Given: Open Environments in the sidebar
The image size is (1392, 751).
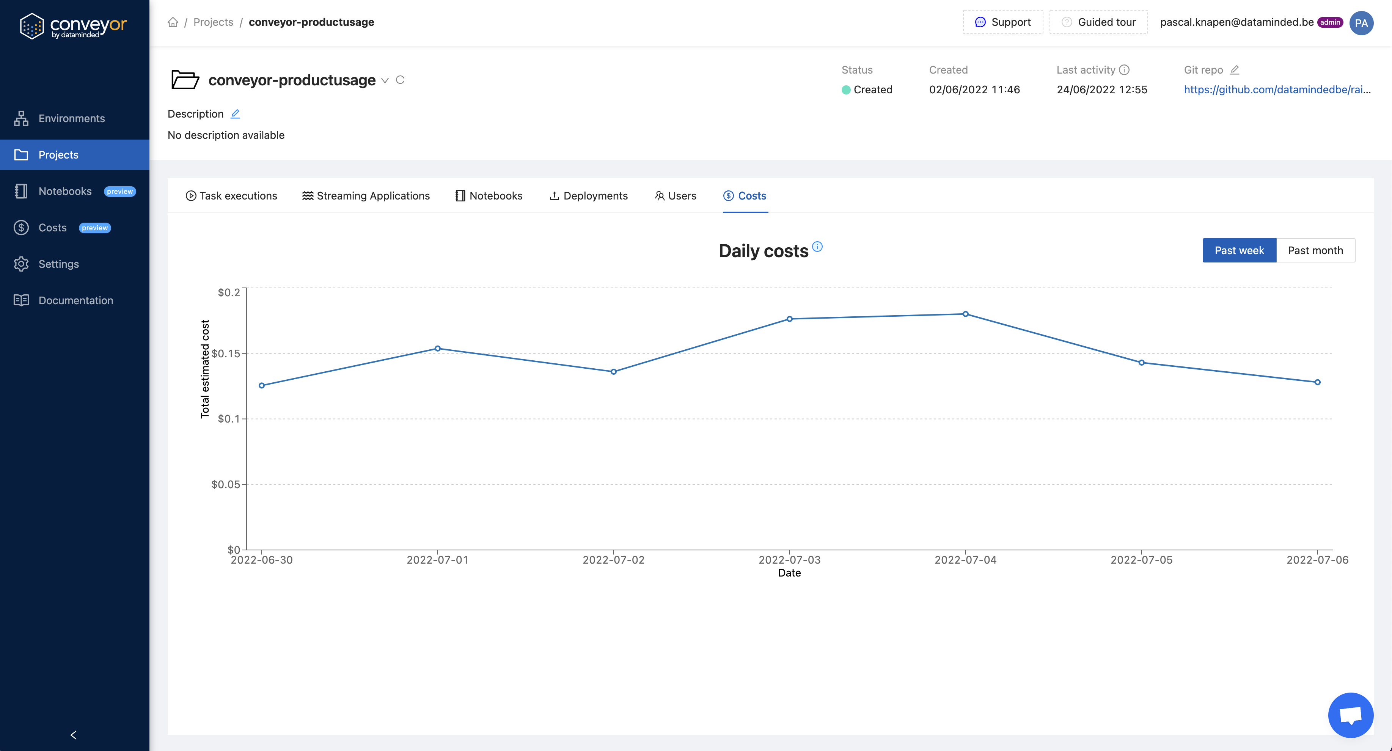Looking at the screenshot, I should click(x=71, y=118).
